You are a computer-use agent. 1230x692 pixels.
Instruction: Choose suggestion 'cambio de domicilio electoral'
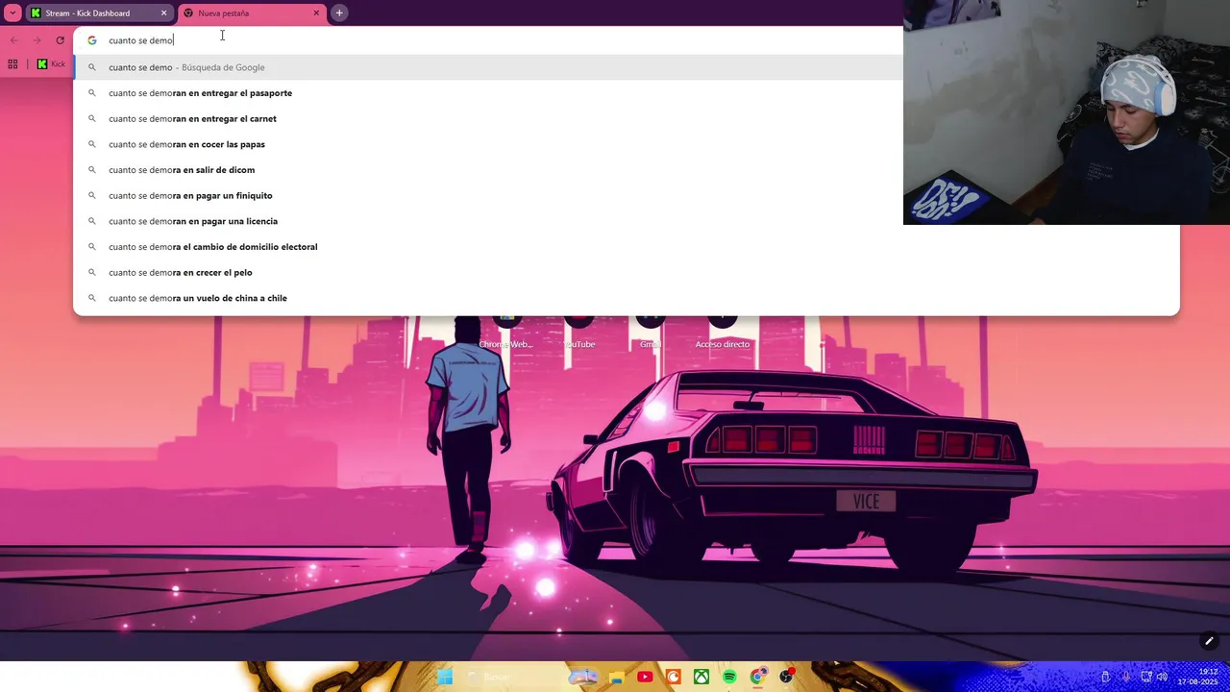(x=626, y=247)
